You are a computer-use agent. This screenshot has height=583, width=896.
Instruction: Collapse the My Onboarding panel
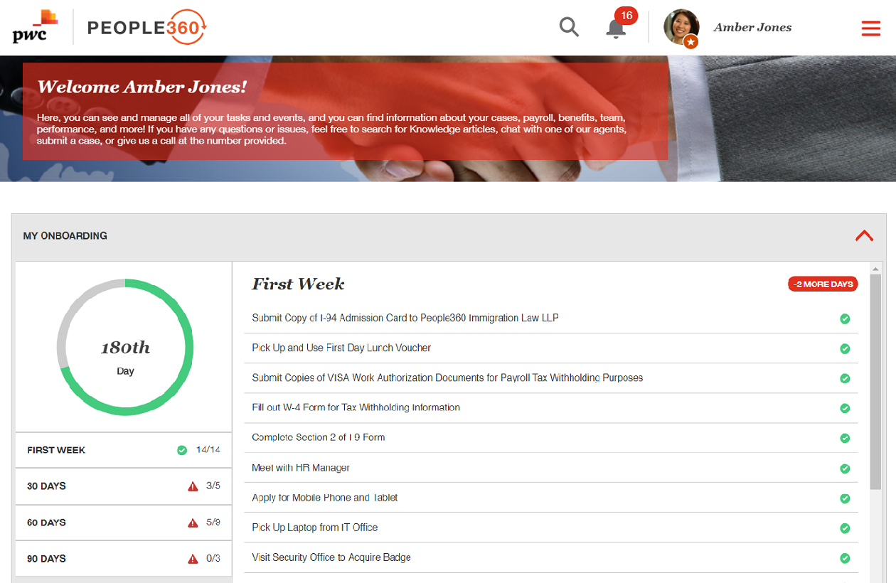click(x=864, y=236)
